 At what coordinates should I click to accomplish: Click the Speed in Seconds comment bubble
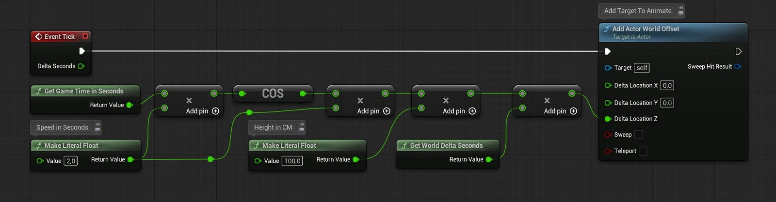pos(62,127)
